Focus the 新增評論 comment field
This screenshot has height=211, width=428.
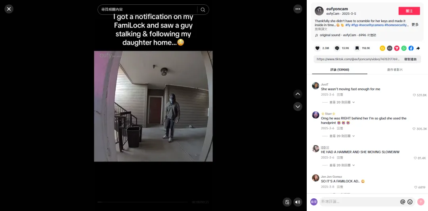(x=359, y=202)
